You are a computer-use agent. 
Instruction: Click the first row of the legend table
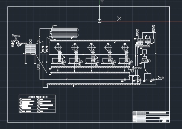pyautogui.click(x=37, y=99)
